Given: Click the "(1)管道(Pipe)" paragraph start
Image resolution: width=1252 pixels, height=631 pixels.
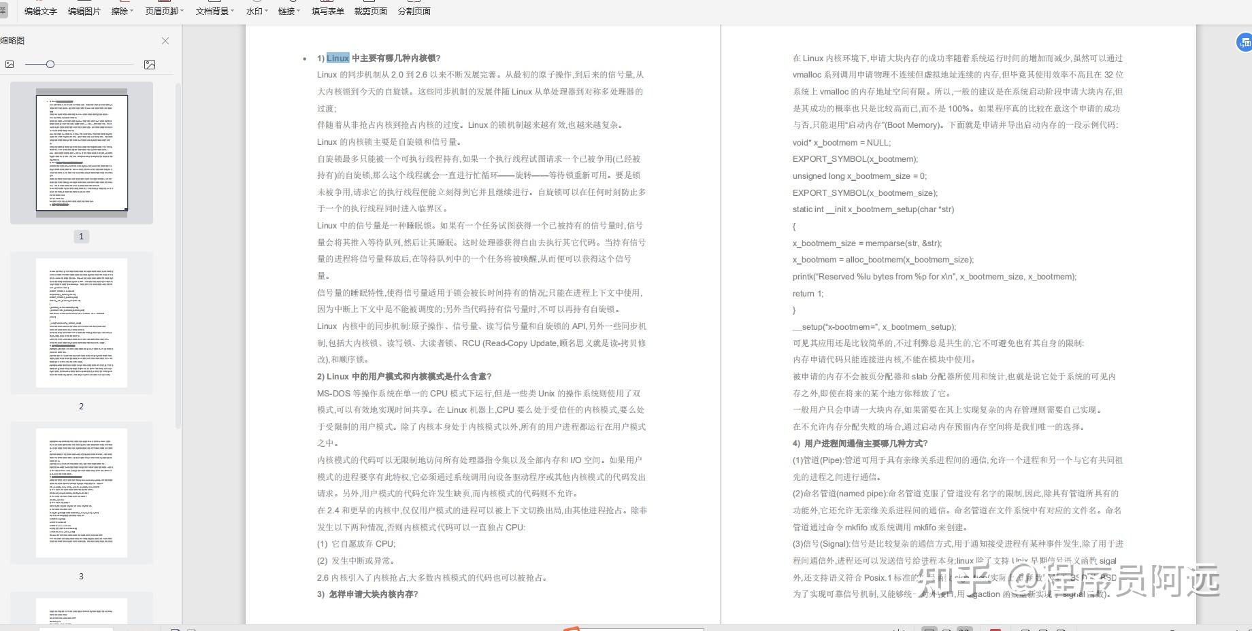Looking at the screenshot, I should click(x=818, y=460).
